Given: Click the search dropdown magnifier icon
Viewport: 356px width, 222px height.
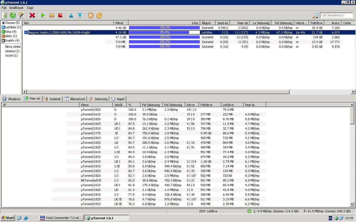Looking at the screenshot, I should coord(315,15).
